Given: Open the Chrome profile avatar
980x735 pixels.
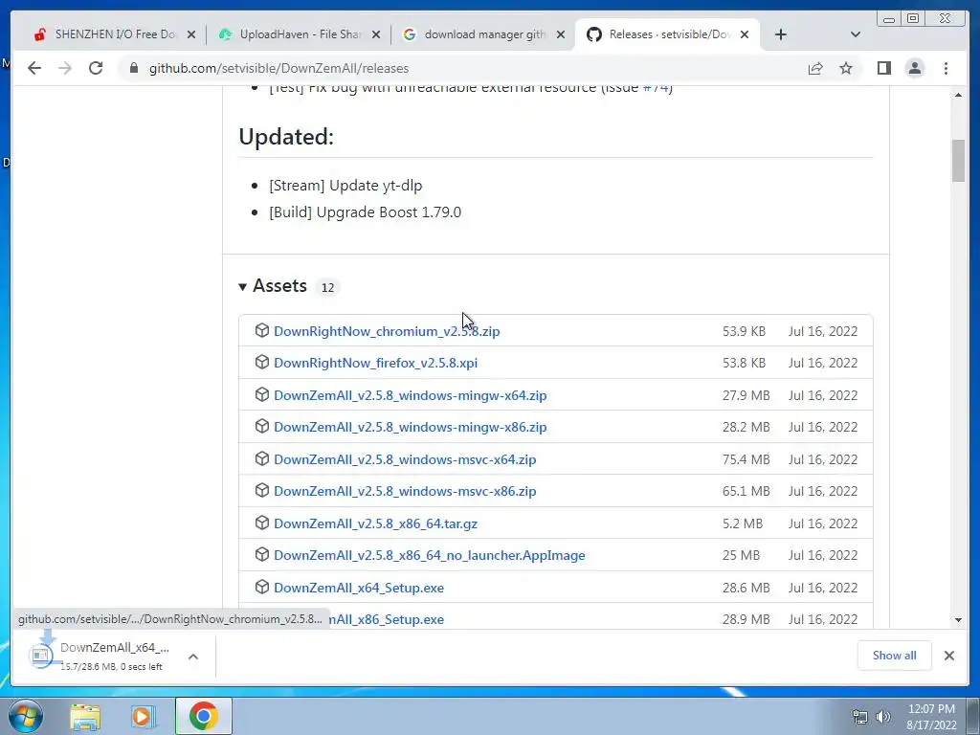Looking at the screenshot, I should tap(915, 68).
